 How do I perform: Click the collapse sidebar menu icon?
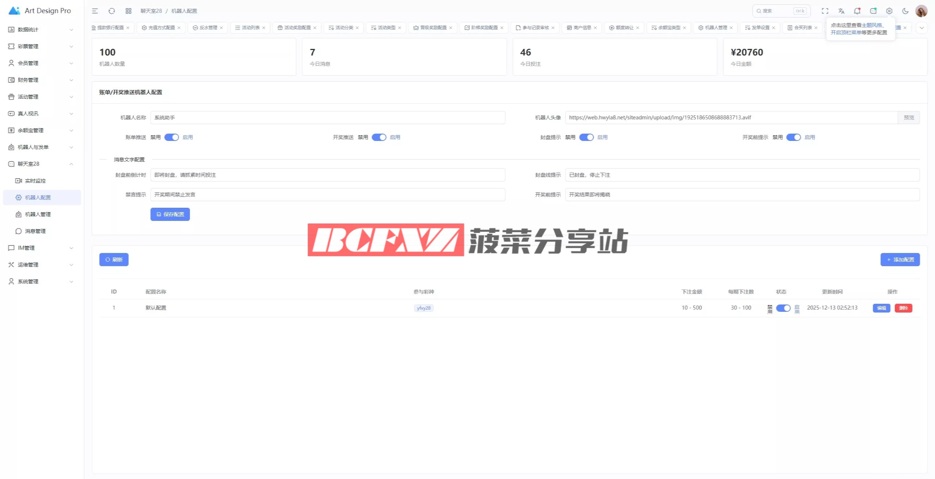pos(95,11)
